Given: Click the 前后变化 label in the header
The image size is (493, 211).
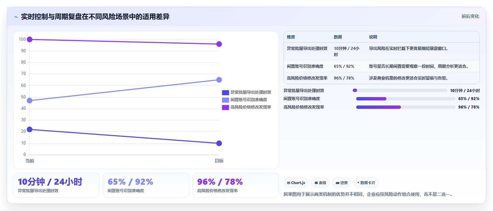Looking at the screenshot, I should click(x=470, y=17).
